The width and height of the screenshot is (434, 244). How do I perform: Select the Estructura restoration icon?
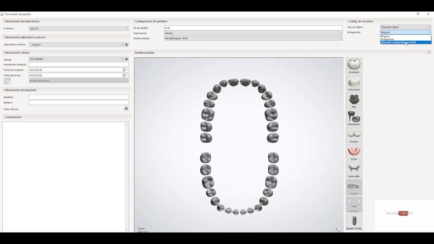click(x=354, y=83)
